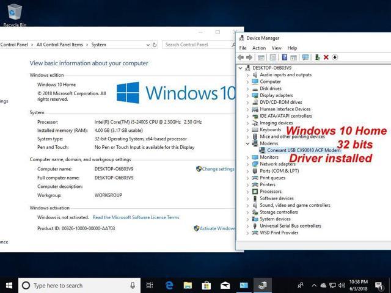Expand the Network adapters node

click(x=247, y=164)
